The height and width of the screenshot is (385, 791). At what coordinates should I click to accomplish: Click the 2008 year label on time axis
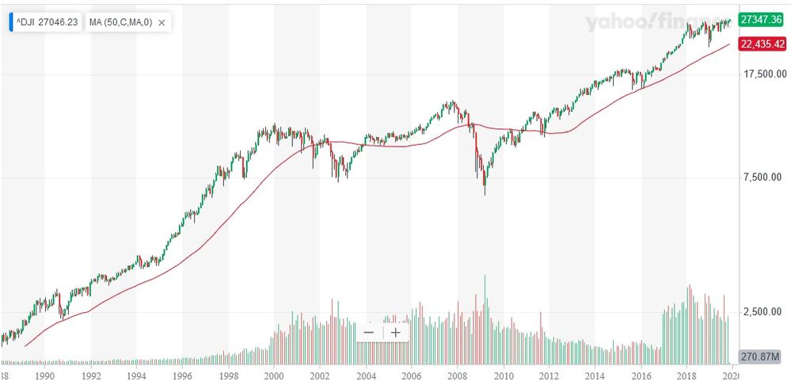click(x=458, y=376)
